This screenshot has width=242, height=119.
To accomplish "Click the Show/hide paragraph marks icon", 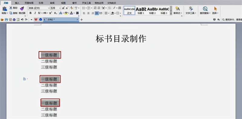I will [114, 8].
